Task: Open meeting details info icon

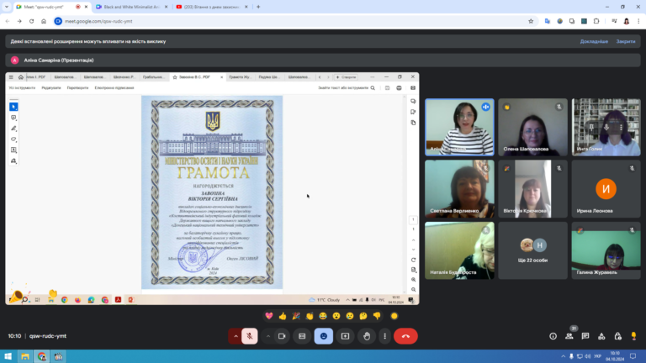Action: click(553, 336)
